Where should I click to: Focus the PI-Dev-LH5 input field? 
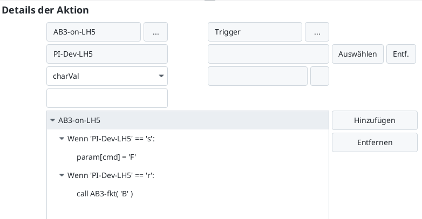(x=107, y=54)
